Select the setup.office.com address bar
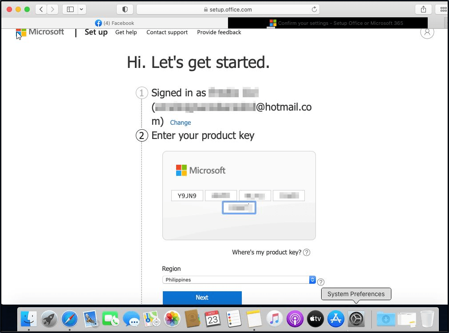 (228, 9)
